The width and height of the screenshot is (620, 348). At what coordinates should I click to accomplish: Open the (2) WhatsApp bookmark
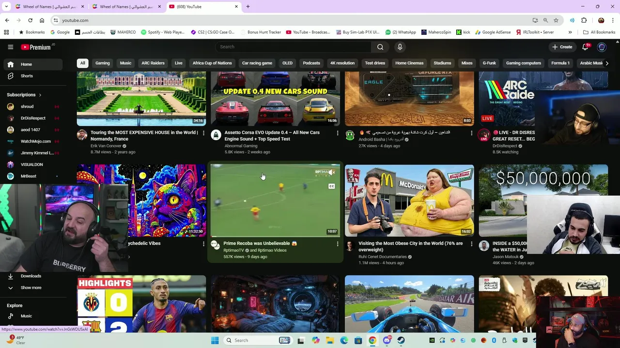(x=401, y=32)
